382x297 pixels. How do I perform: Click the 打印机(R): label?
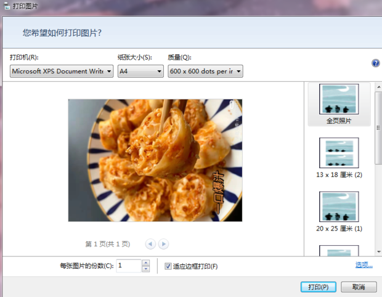tap(24, 57)
